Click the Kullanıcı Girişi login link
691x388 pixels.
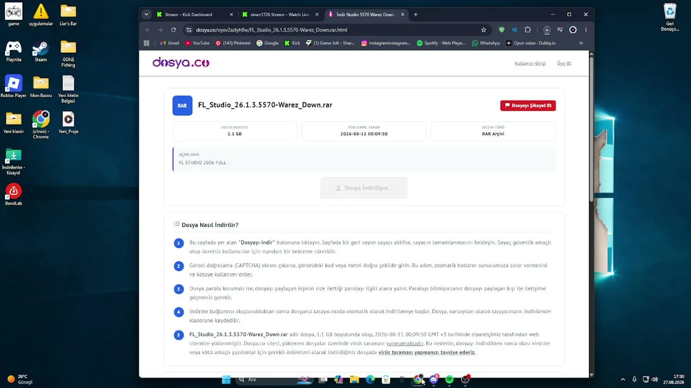(530, 64)
